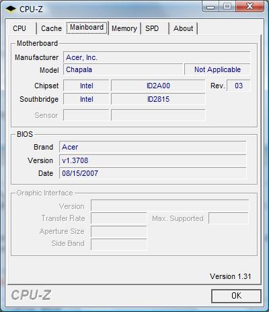Image resolution: width=269 pixels, height=312 pixels.
Task: Open the Cache tab
Action: pos(51,28)
